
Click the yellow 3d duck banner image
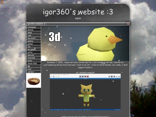tap(85, 43)
